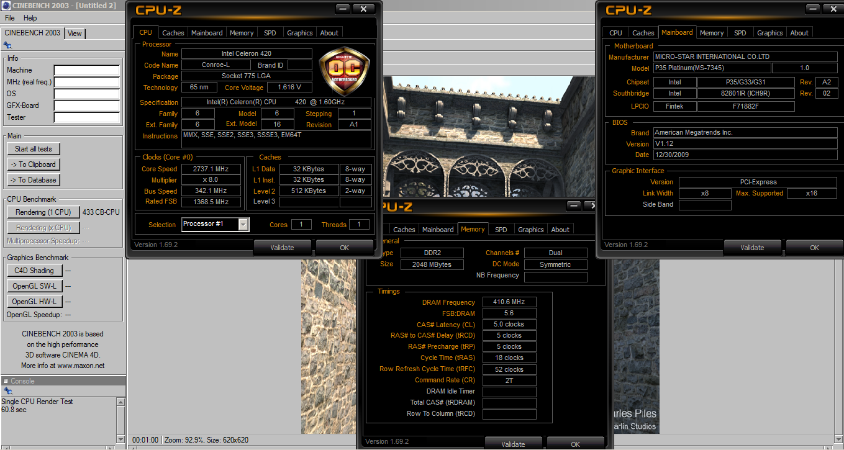
Task: Click the 433 CB-CPU score text
Action: coord(101,212)
